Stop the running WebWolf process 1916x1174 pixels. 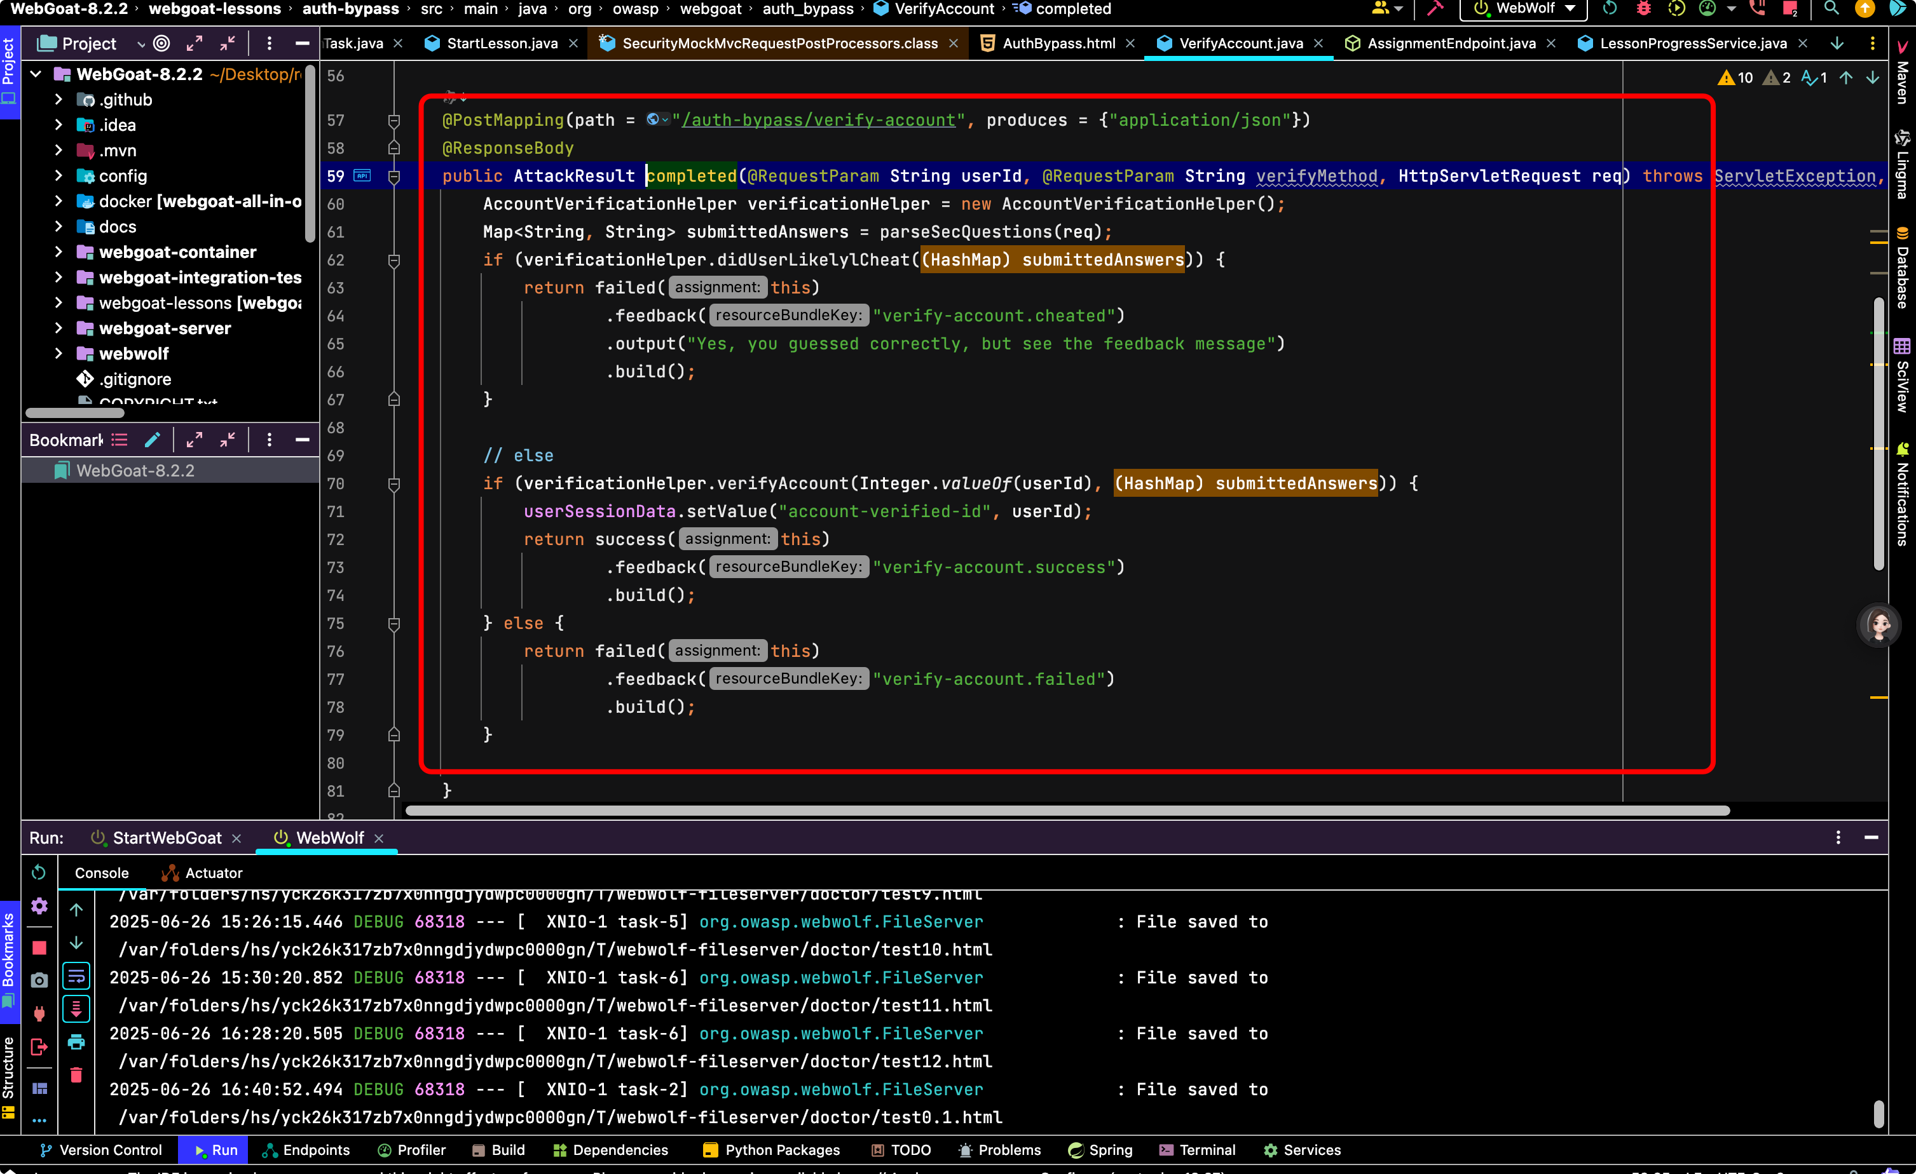tap(39, 948)
